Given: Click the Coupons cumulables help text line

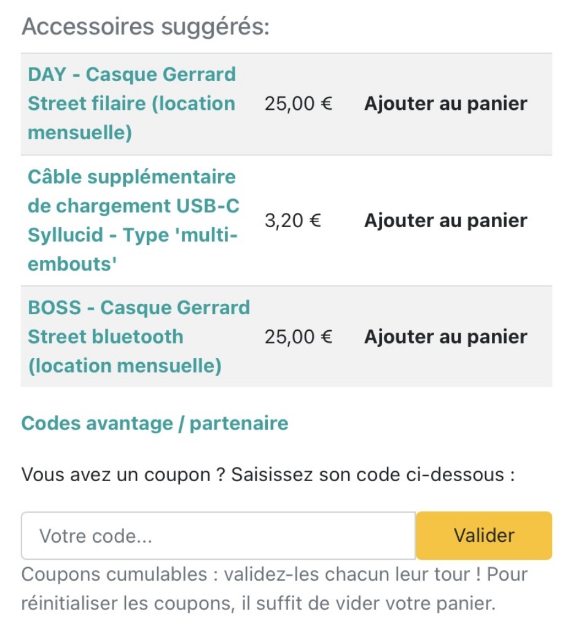Looking at the screenshot, I should [x=275, y=574].
